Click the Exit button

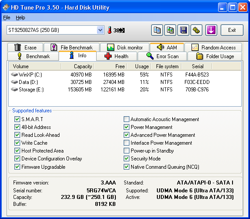pyautogui.click(x=232, y=30)
